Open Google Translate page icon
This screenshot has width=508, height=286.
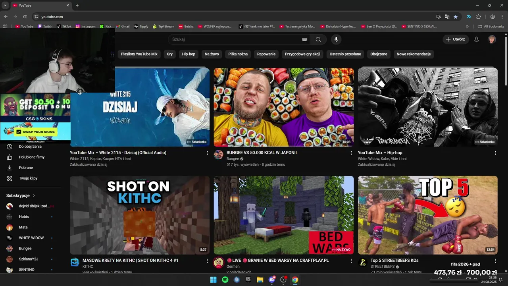[x=447, y=17]
